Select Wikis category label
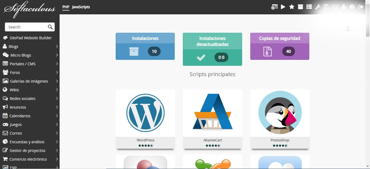This screenshot has height=169, width=370. coord(14,90)
